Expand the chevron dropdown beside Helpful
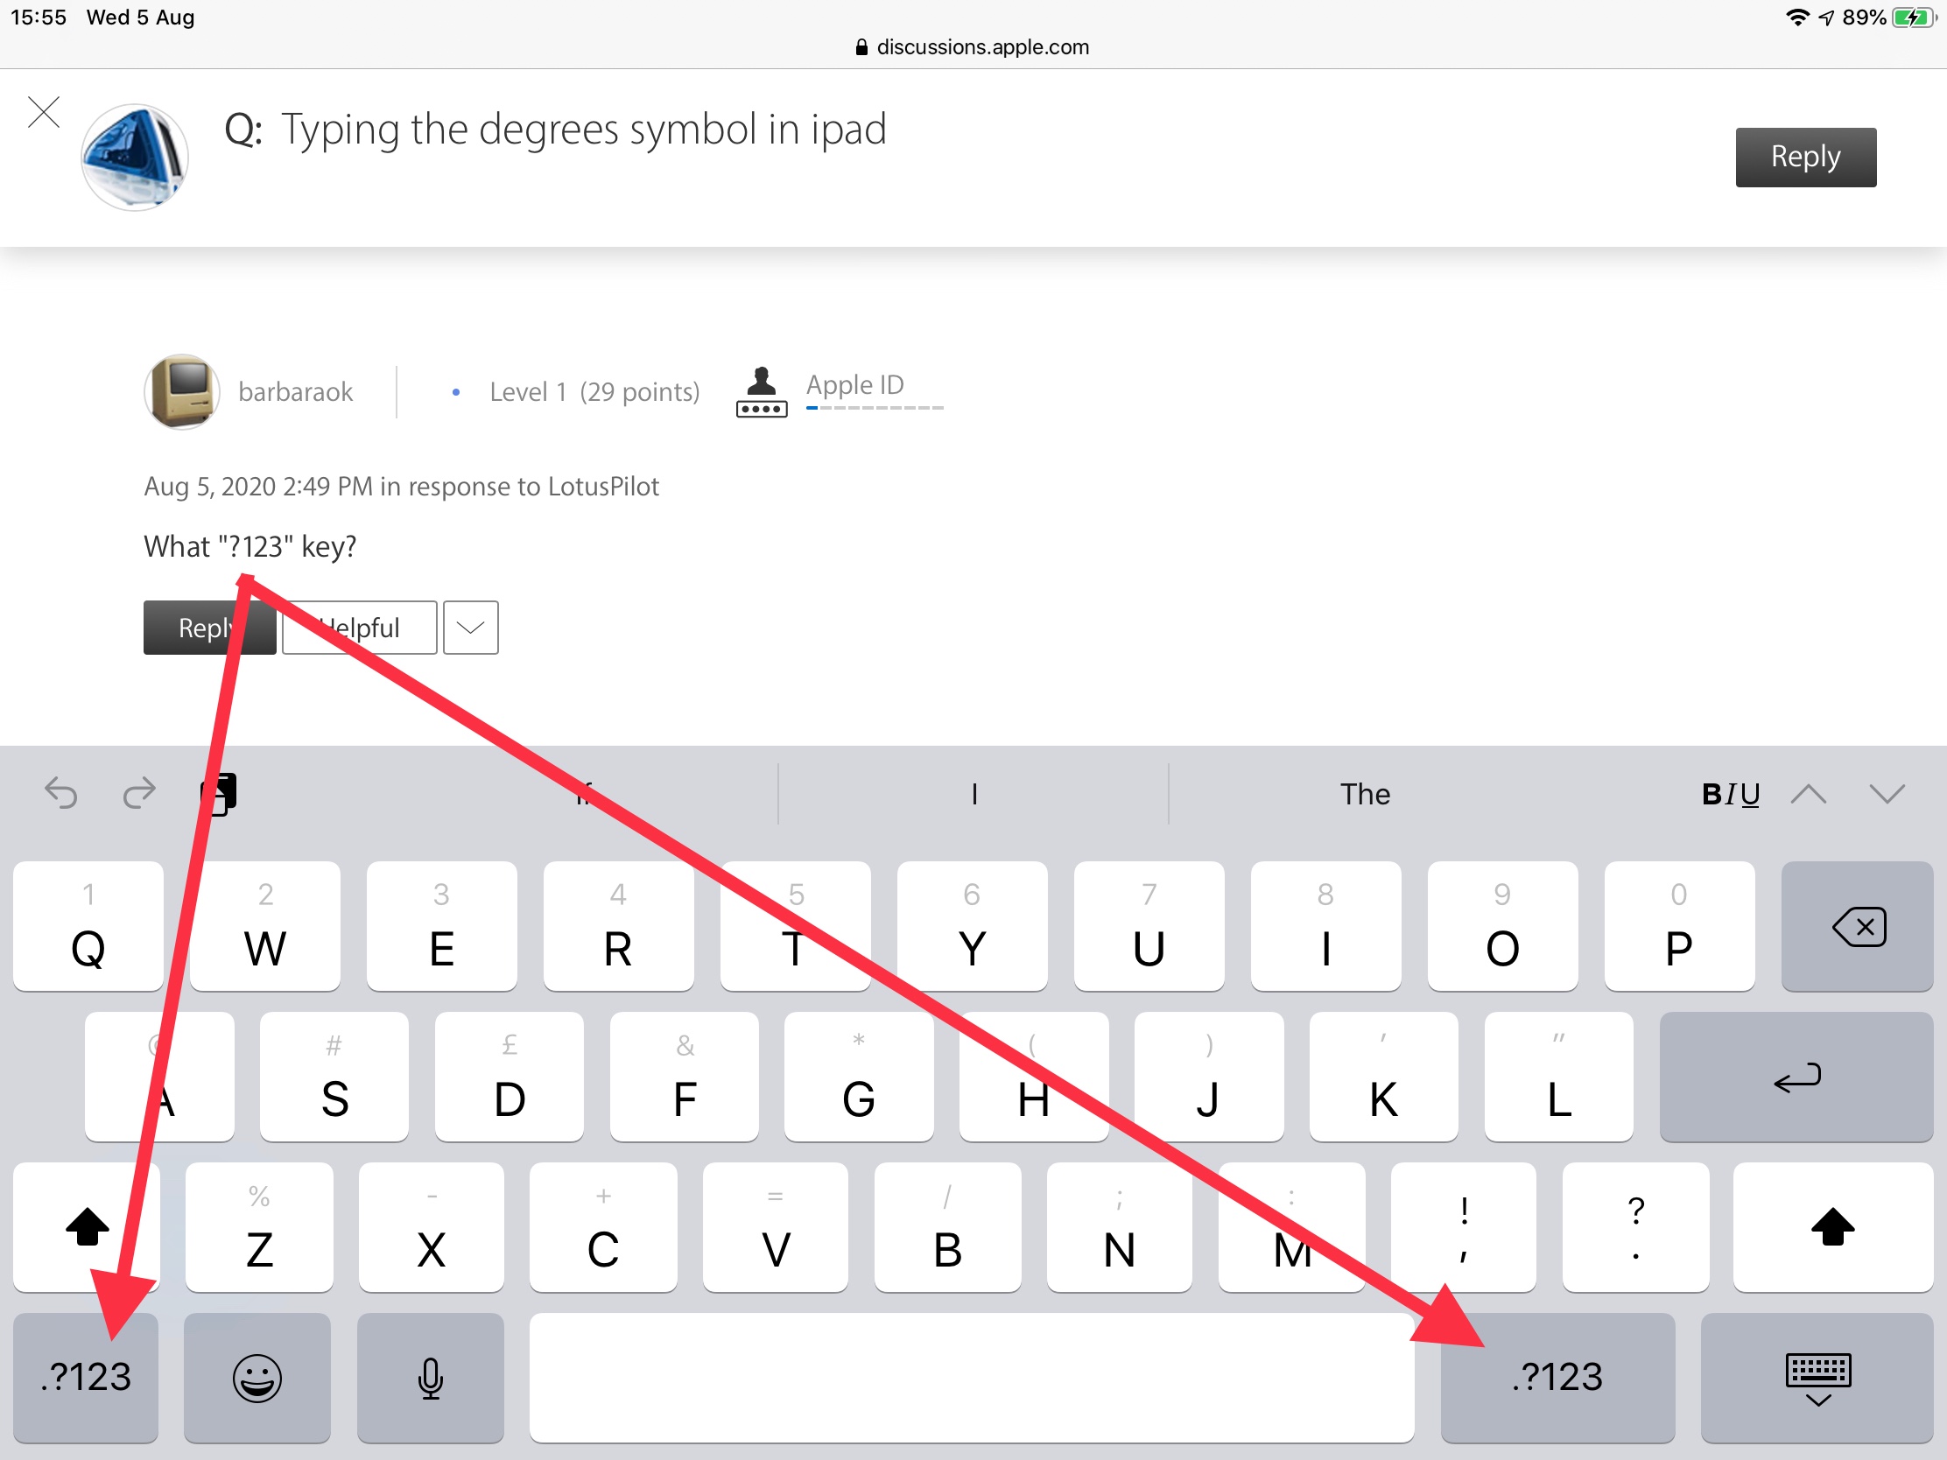Viewport: 1947px width, 1460px height. tap(470, 628)
